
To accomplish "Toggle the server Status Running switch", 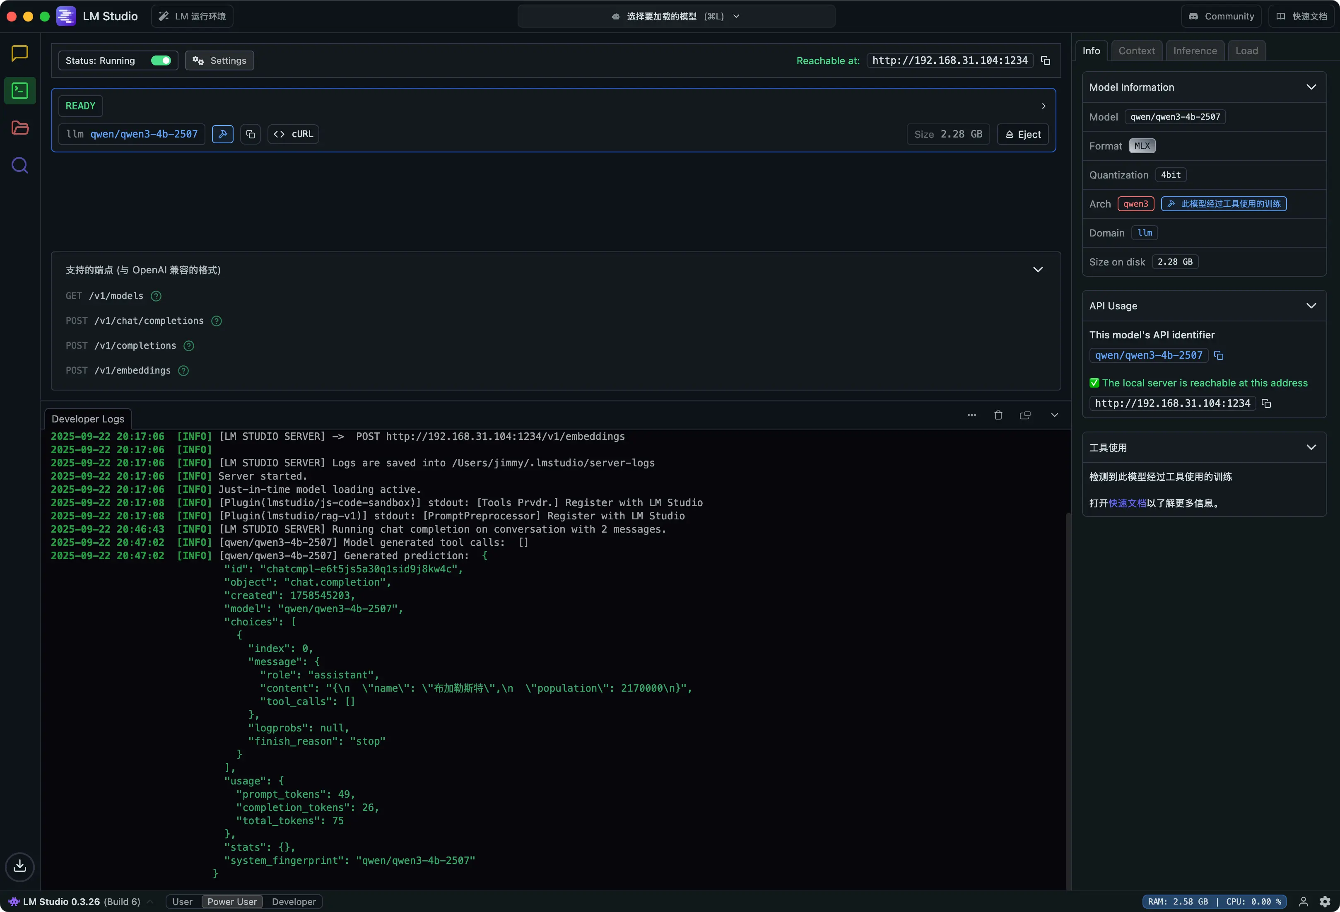I will pyautogui.click(x=161, y=60).
